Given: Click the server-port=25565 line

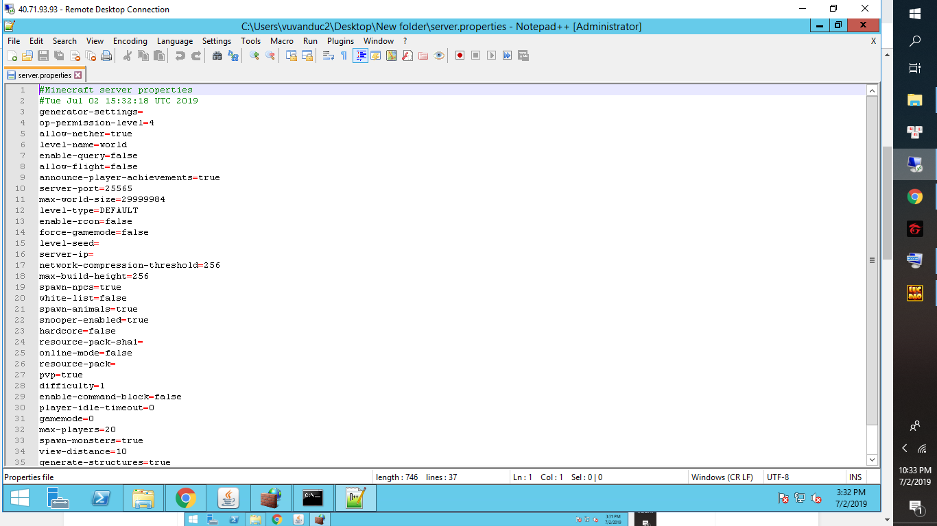Looking at the screenshot, I should pyautogui.click(x=86, y=188).
